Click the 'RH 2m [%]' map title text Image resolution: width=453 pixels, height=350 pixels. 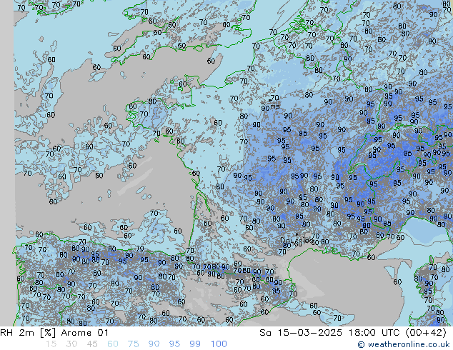[x=28, y=333]
